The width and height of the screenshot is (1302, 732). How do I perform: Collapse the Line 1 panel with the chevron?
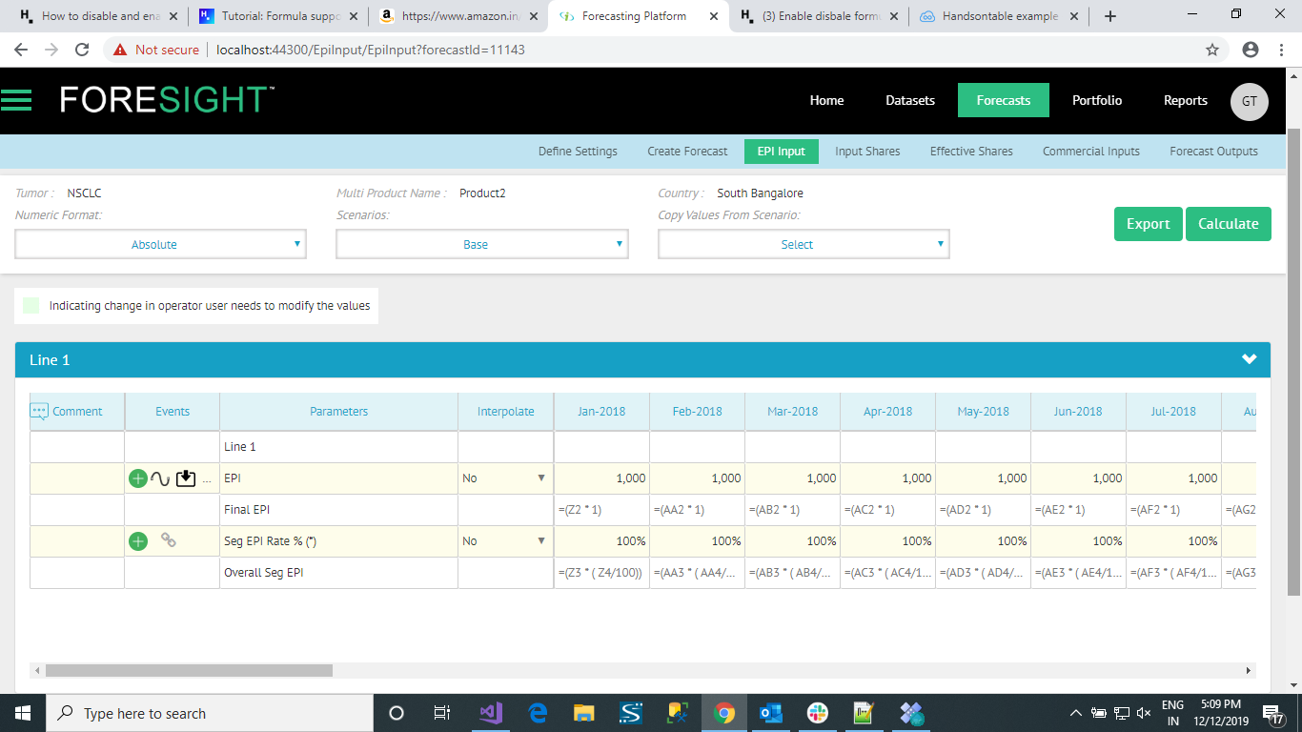(1249, 360)
